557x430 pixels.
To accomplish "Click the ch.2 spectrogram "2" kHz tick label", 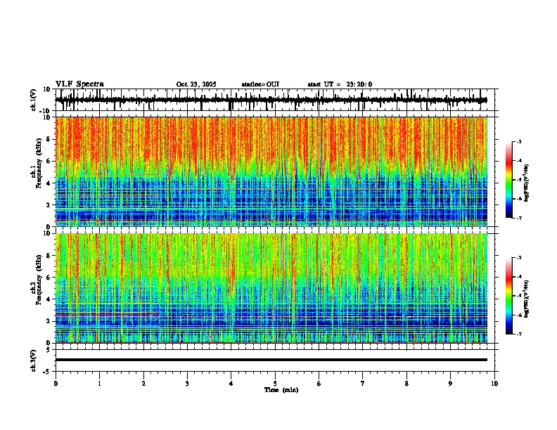I will tap(49, 321).
